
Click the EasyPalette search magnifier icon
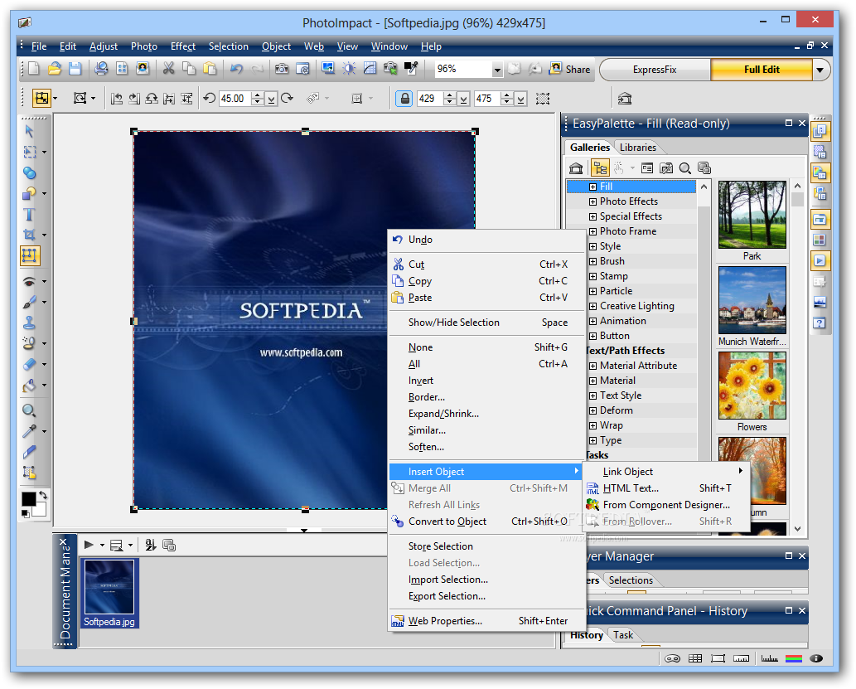[685, 168]
